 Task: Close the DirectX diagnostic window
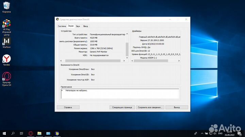click(186, 19)
